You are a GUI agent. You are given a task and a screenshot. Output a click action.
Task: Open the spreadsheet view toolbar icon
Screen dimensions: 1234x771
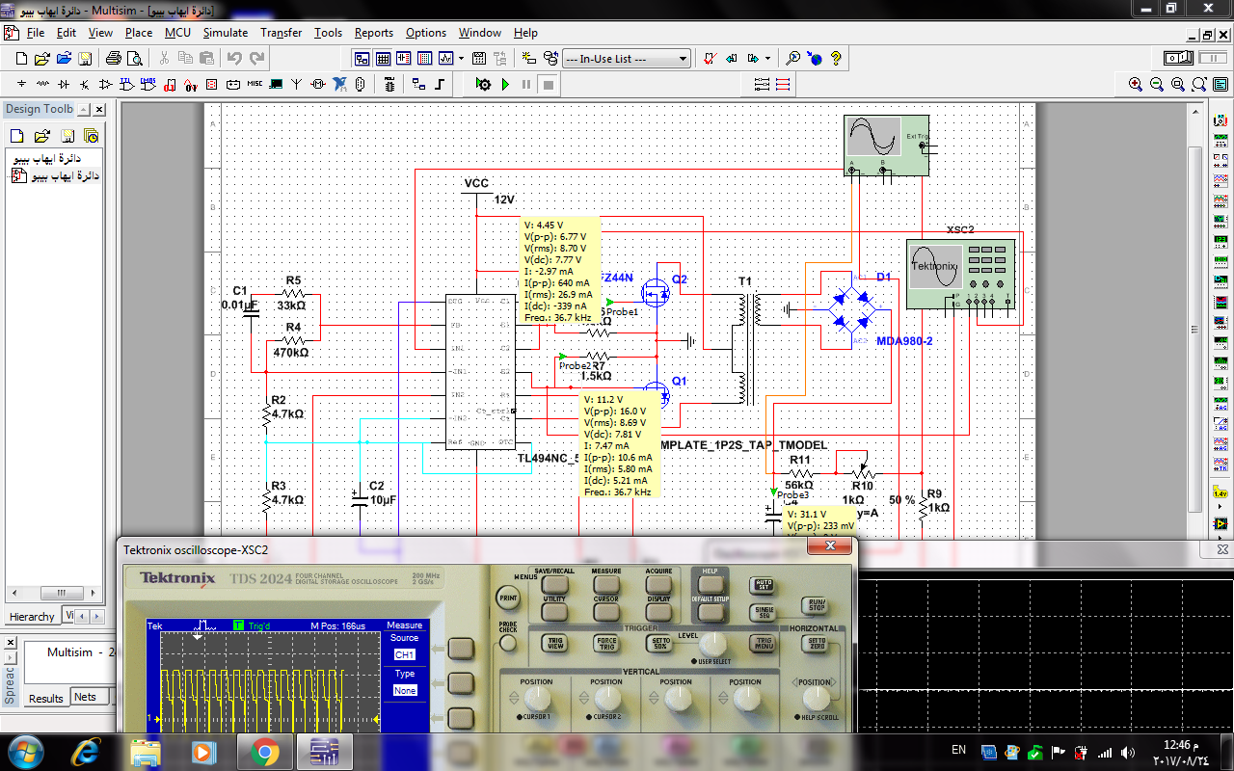tap(383, 59)
